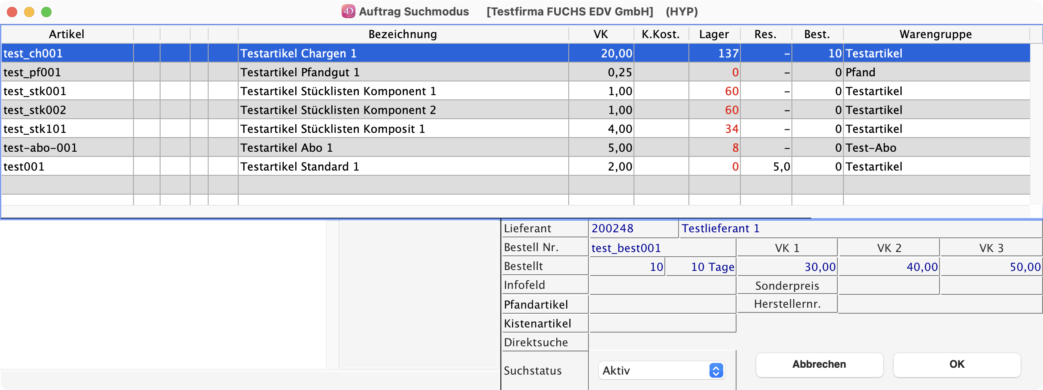
Task: Click the Warengruppe column header
Action: pos(936,34)
